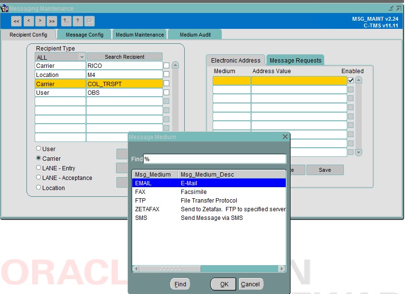Open the Recipient Type ALL dropdown
This screenshot has height=294, width=405.
(82, 57)
